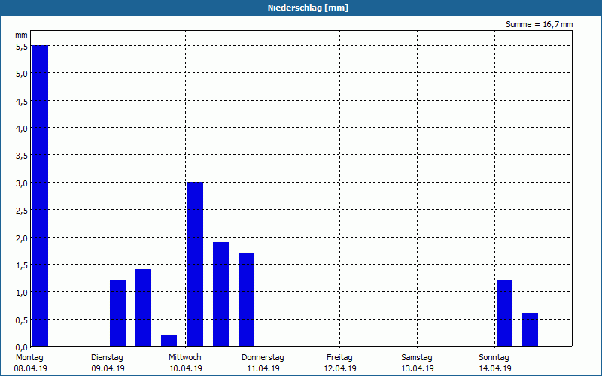Click the tall Montag bar reaching 5,5 mm
Viewport: 602px width, 376px height.
[41, 196]
